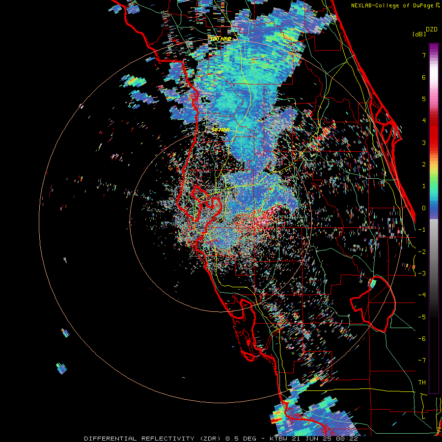Click the value 5 on the color scale

pos(424,99)
